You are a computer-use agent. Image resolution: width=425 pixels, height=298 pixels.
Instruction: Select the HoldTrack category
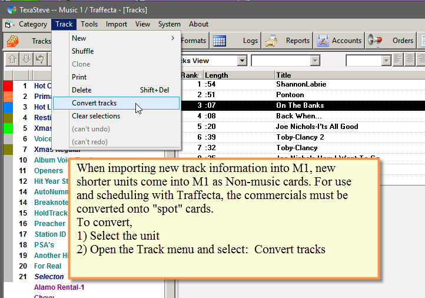[51, 213]
